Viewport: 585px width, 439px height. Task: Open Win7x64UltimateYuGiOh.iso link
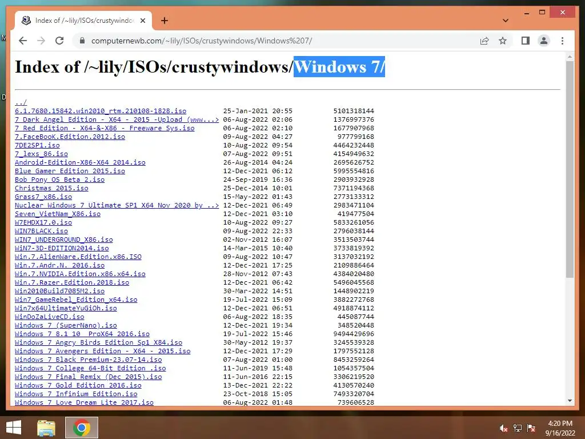(x=66, y=308)
